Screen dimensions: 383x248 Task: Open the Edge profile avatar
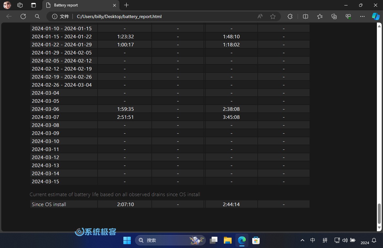pyautogui.click(x=7, y=5)
